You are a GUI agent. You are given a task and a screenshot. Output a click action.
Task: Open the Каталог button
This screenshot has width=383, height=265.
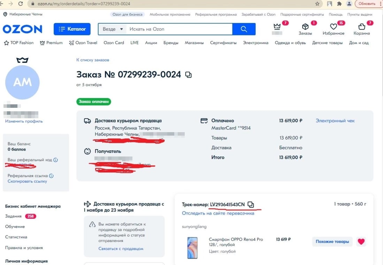[72, 29]
